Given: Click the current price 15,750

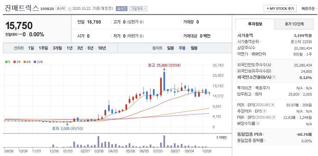Looking at the screenshot, I should pyautogui.click(x=19, y=26).
